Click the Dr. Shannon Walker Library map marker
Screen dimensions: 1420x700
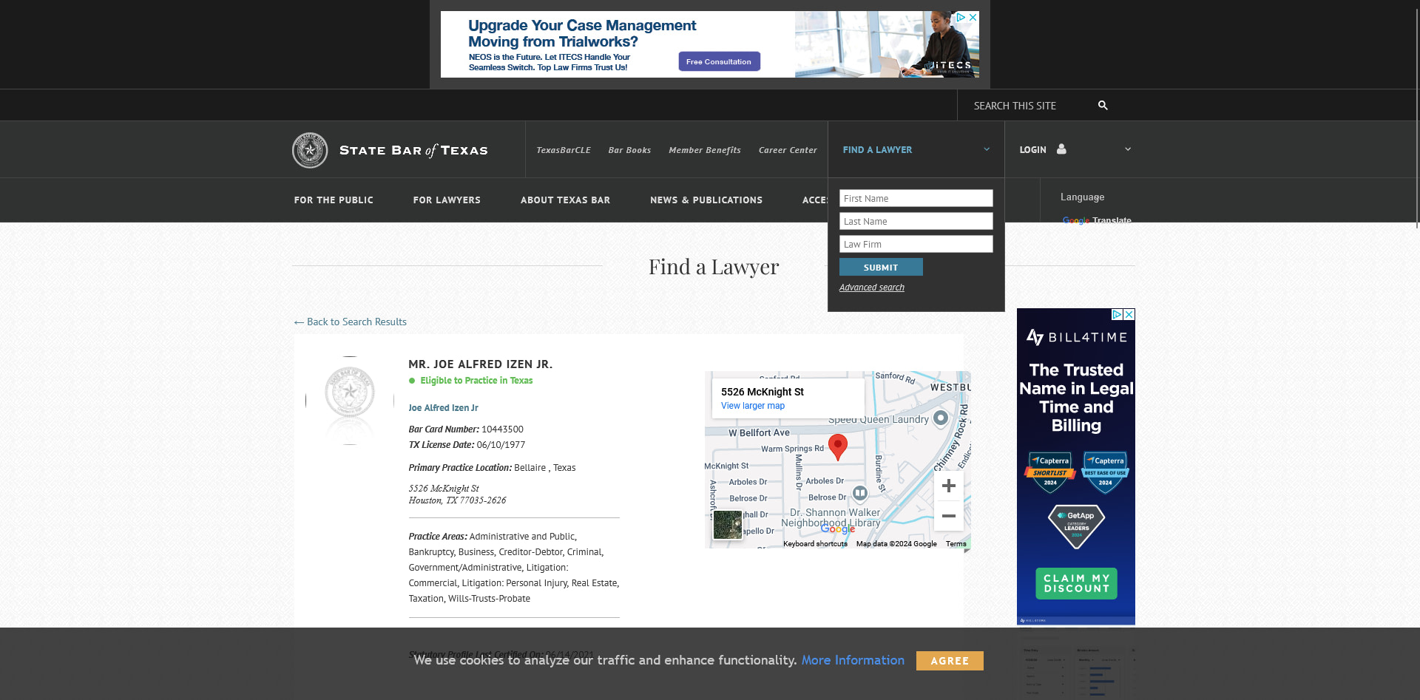coord(859,493)
